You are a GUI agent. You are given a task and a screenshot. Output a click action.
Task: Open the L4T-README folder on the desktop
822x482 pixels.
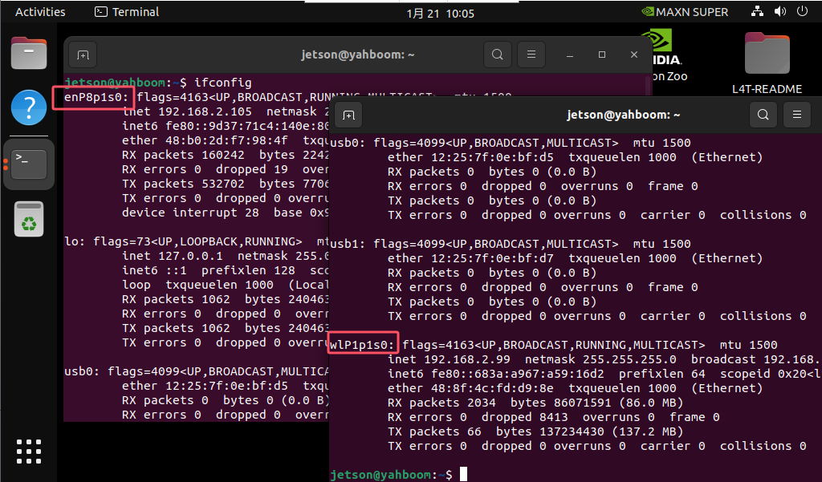(767, 63)
